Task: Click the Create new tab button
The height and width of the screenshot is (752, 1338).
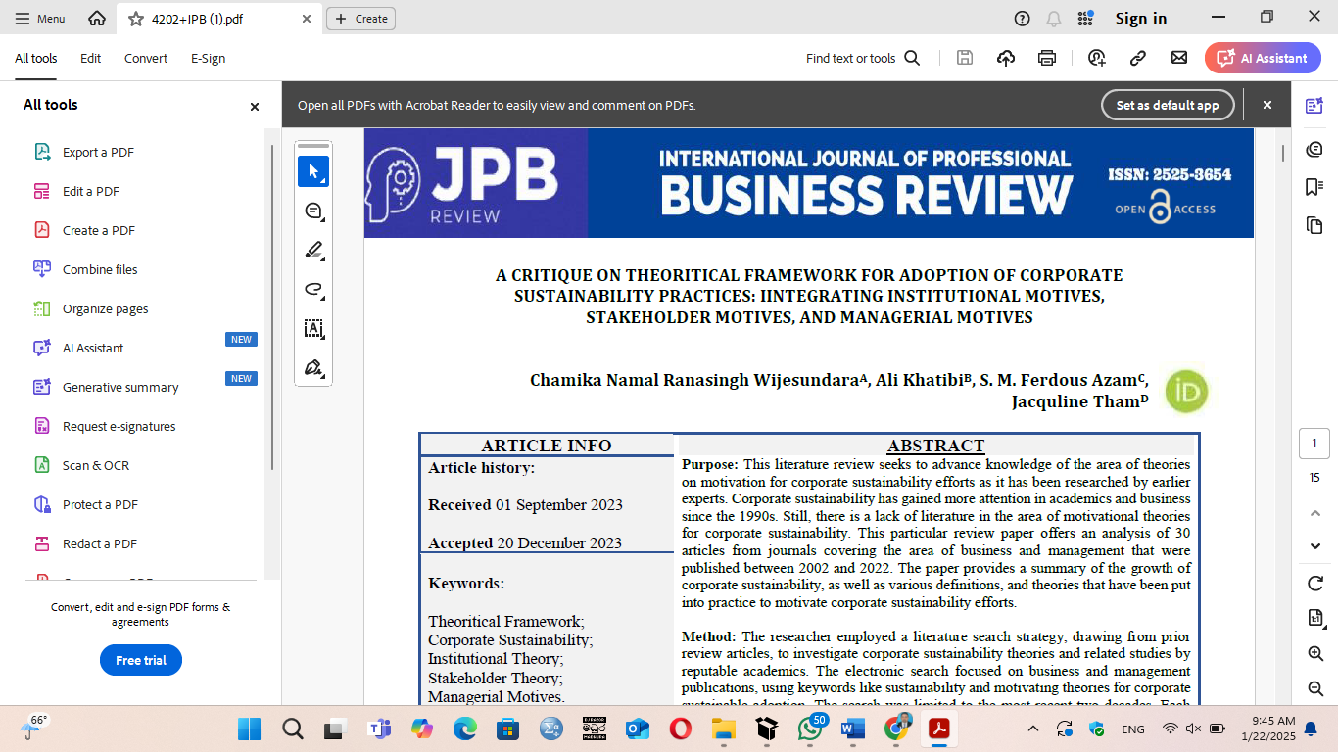Action: pos(360,19)
